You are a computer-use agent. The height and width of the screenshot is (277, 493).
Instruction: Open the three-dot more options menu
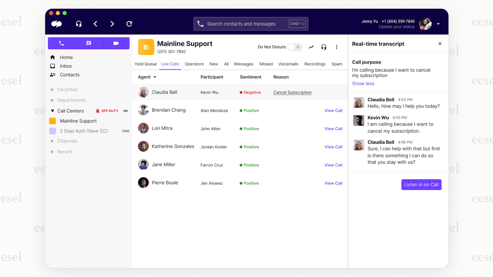337,47
